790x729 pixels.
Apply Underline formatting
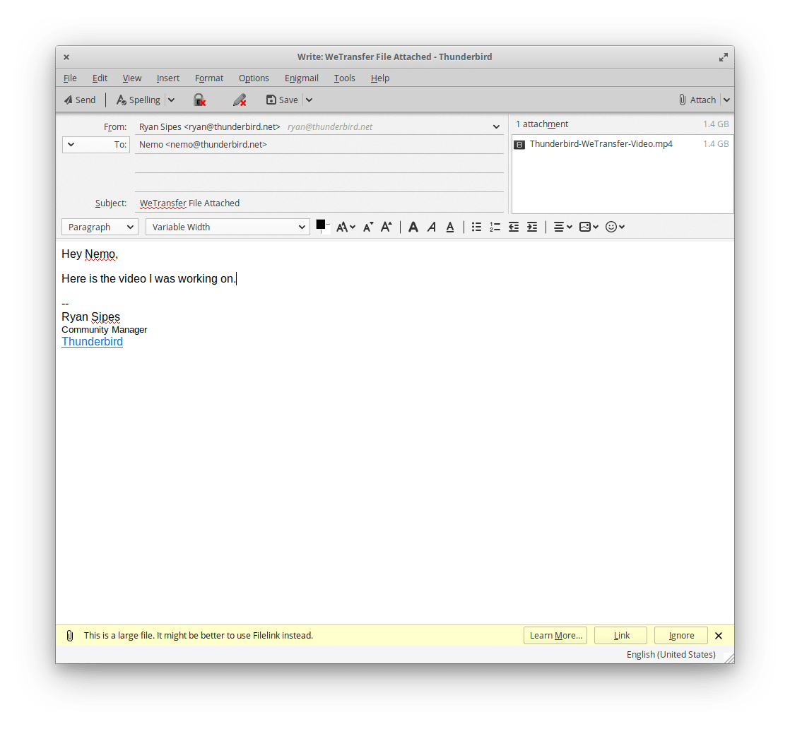click(450, 227)
